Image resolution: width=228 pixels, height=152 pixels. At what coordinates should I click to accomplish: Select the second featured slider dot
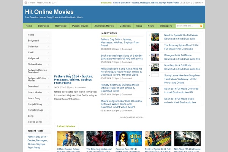tap(74, 74)
